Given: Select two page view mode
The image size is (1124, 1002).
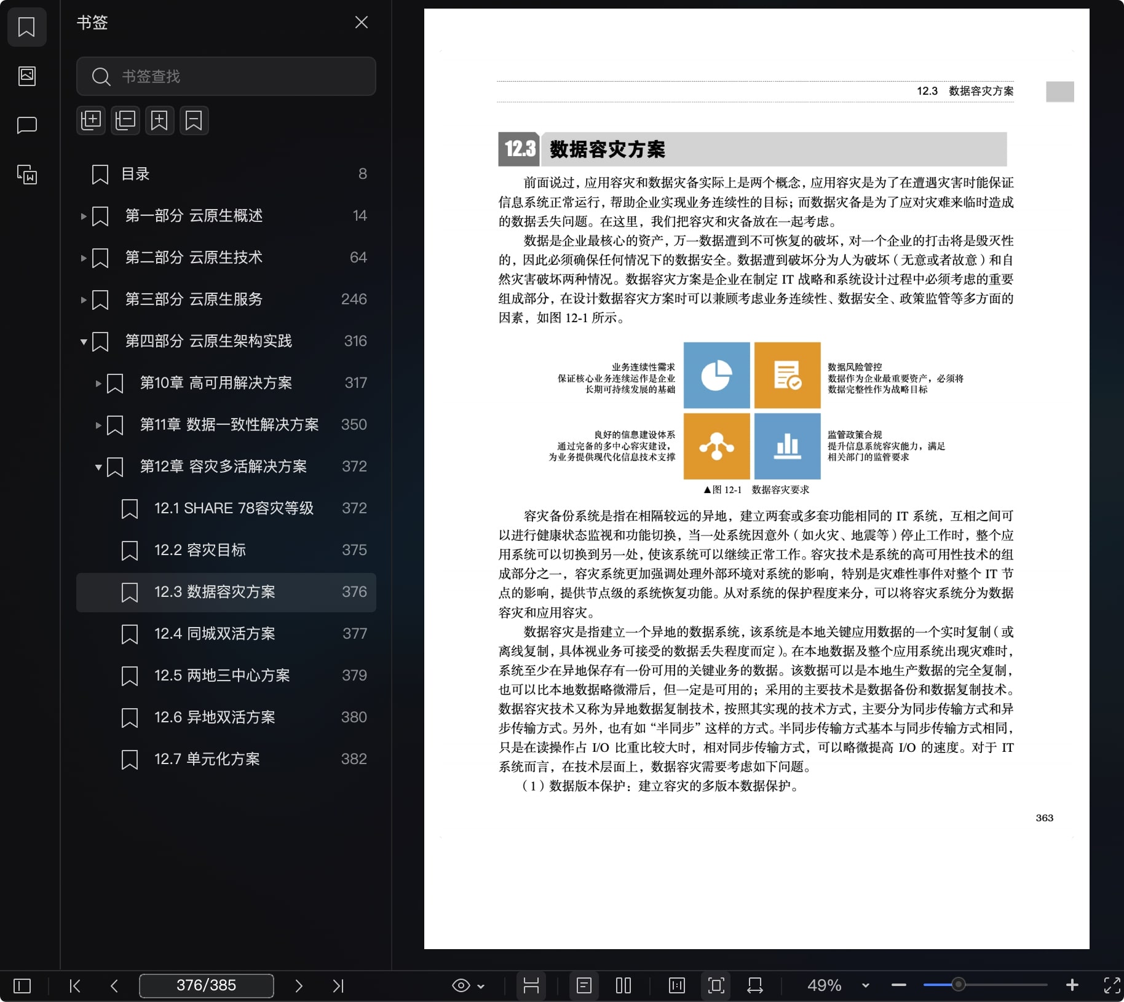Looking at the screenshot, I should pos(623,986).
